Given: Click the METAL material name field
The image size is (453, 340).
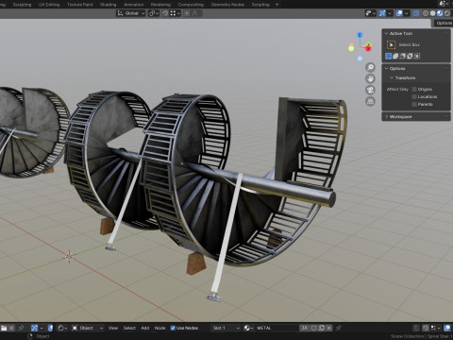Looking at the screenshot, I should (276, 328).
